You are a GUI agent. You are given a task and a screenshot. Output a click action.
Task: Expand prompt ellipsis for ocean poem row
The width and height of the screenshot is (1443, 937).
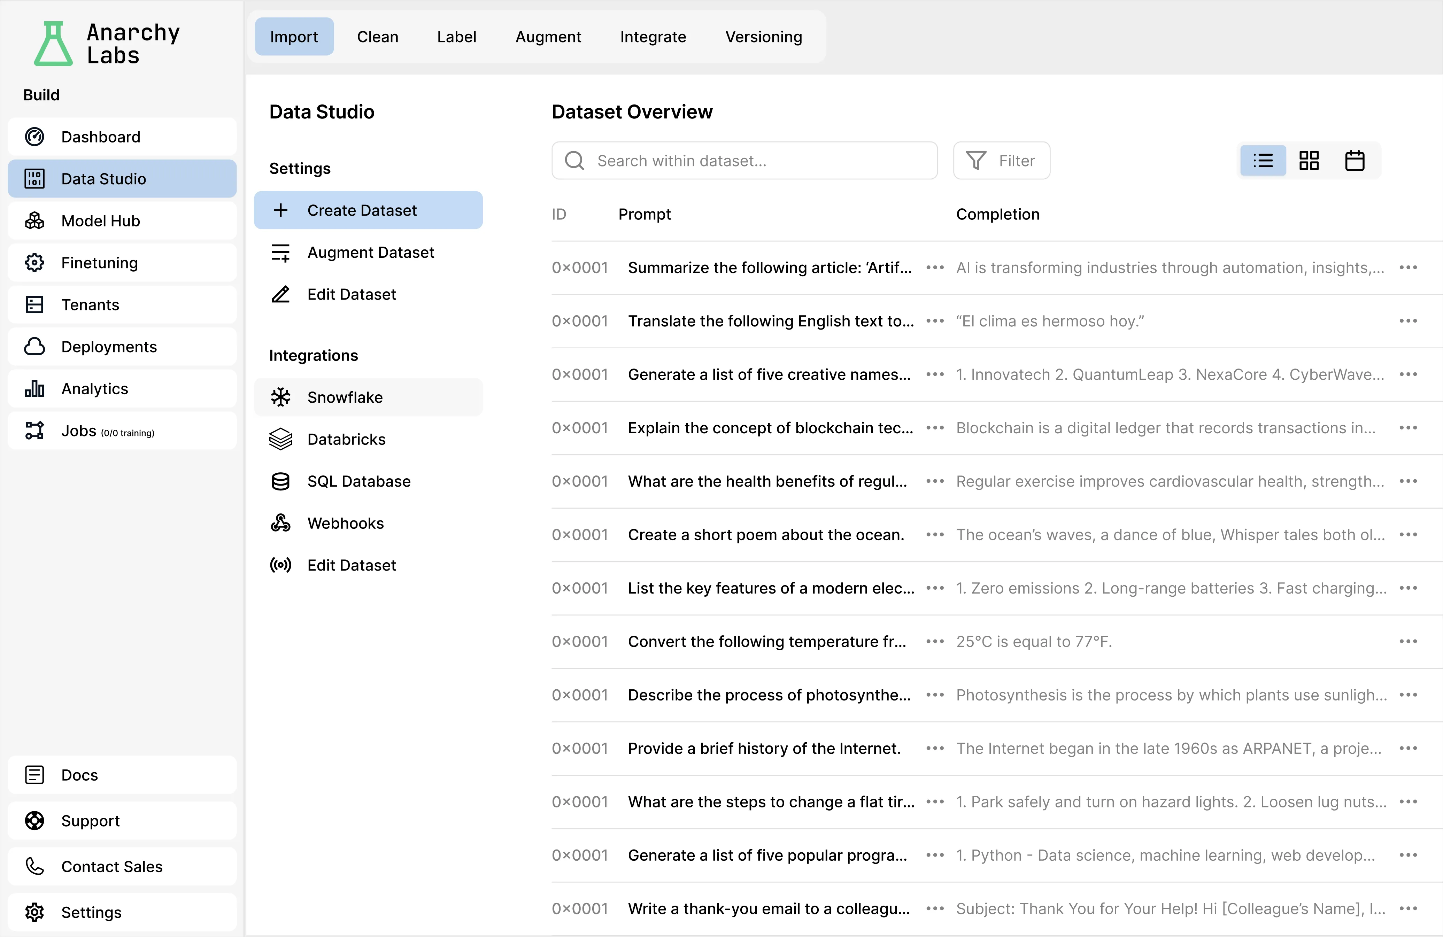(935, 535)
